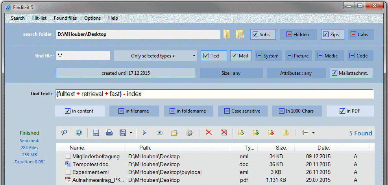Click the find text input field
This screenshot has height=185, width=388.
pos(214,94)
